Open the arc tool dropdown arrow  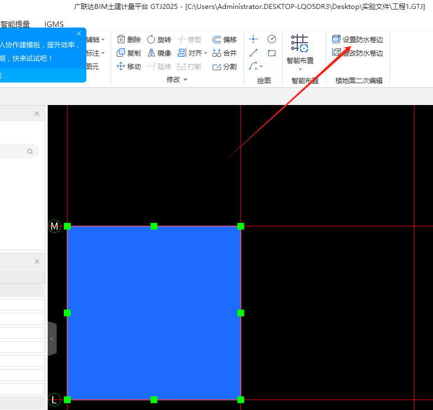(261, 66)
